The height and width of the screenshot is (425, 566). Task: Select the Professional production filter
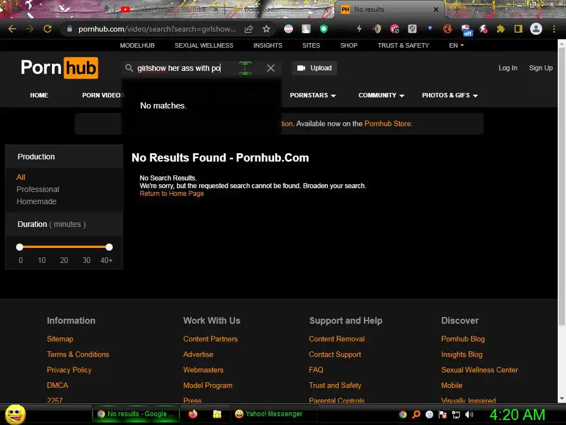coord(38,189)
